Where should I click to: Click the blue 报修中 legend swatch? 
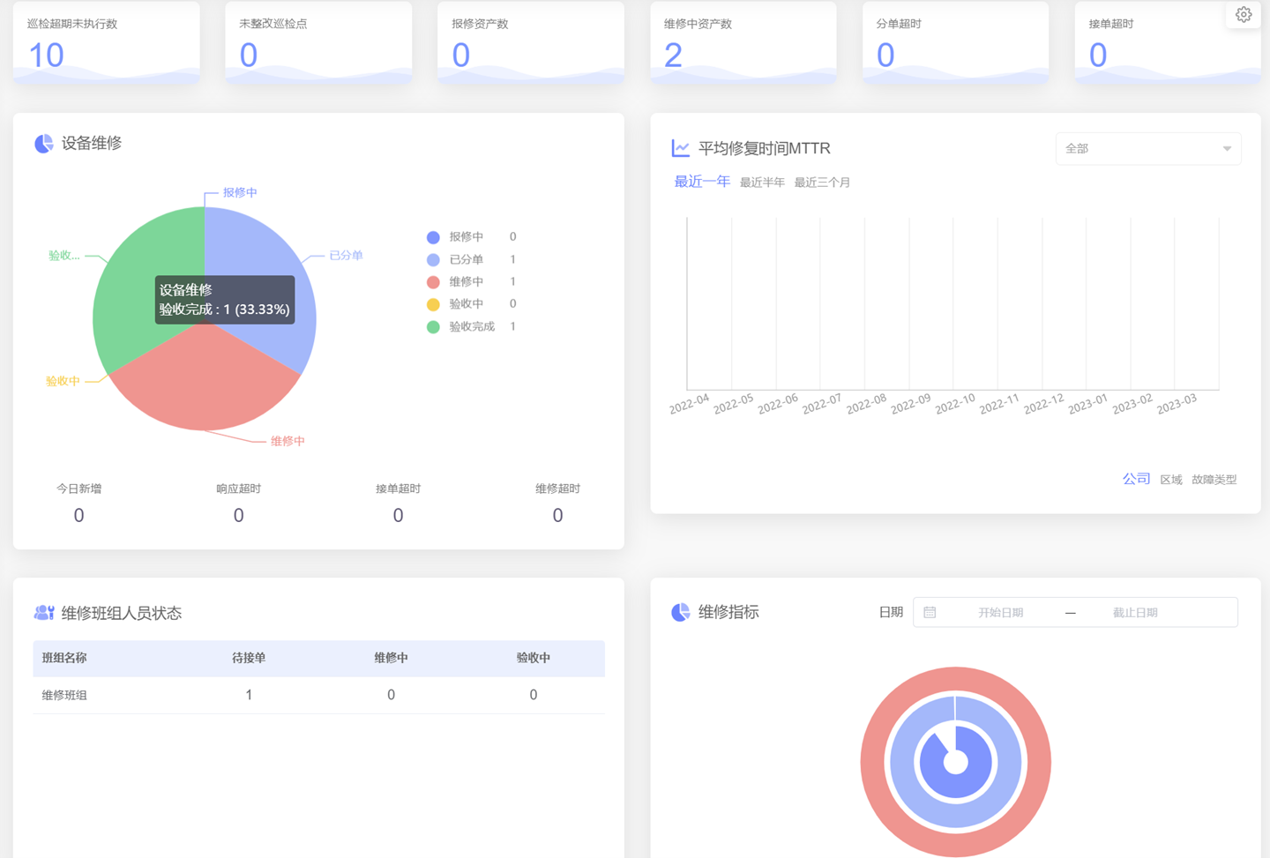(x=433, y=237)
